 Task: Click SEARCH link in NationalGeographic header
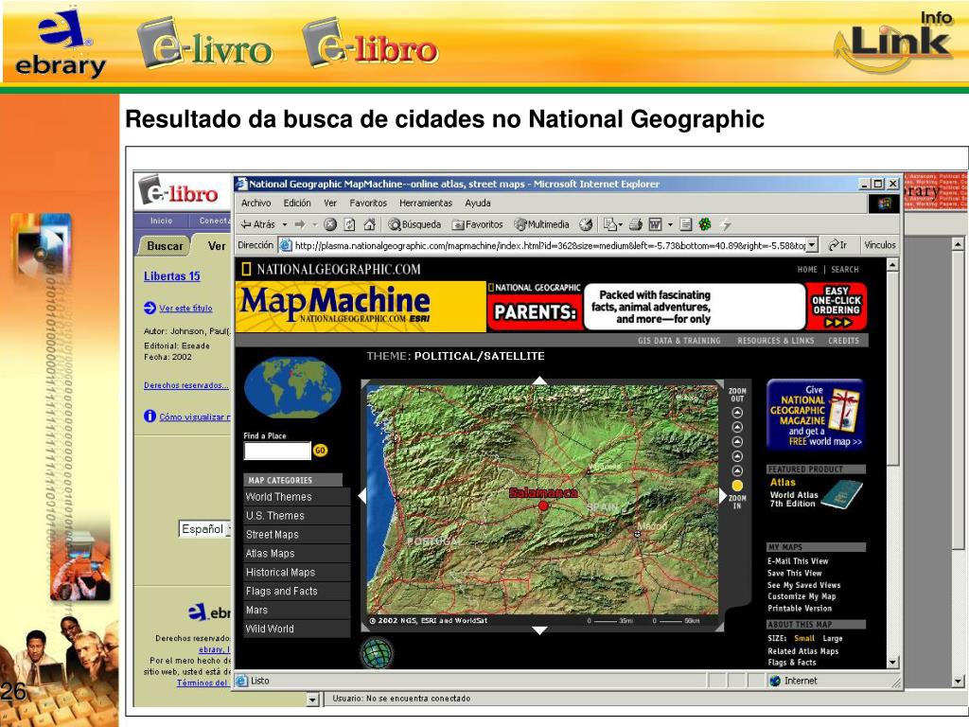coord(845,270)
